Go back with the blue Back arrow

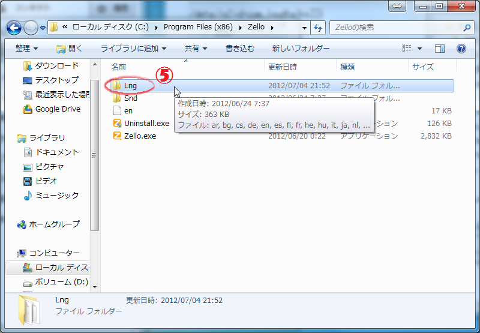tap(14, 28)
